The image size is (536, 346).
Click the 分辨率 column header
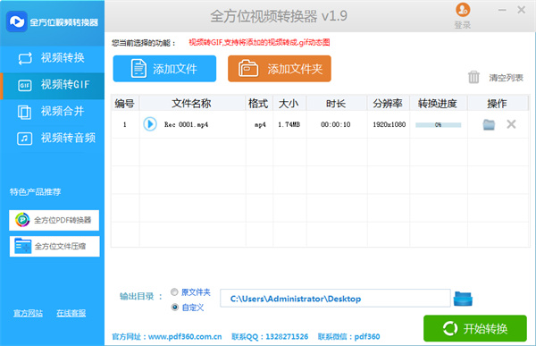[x=388, y=104]
